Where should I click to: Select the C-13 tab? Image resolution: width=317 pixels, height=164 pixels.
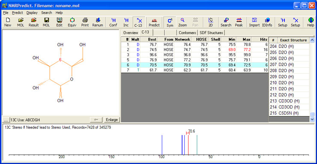pyautogui.click(x=145, y=32)
